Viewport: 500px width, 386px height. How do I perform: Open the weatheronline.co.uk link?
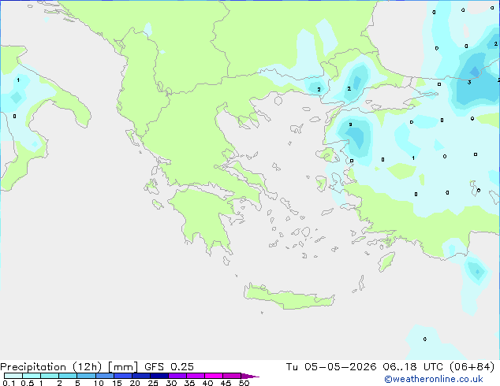tap(434, 379)
